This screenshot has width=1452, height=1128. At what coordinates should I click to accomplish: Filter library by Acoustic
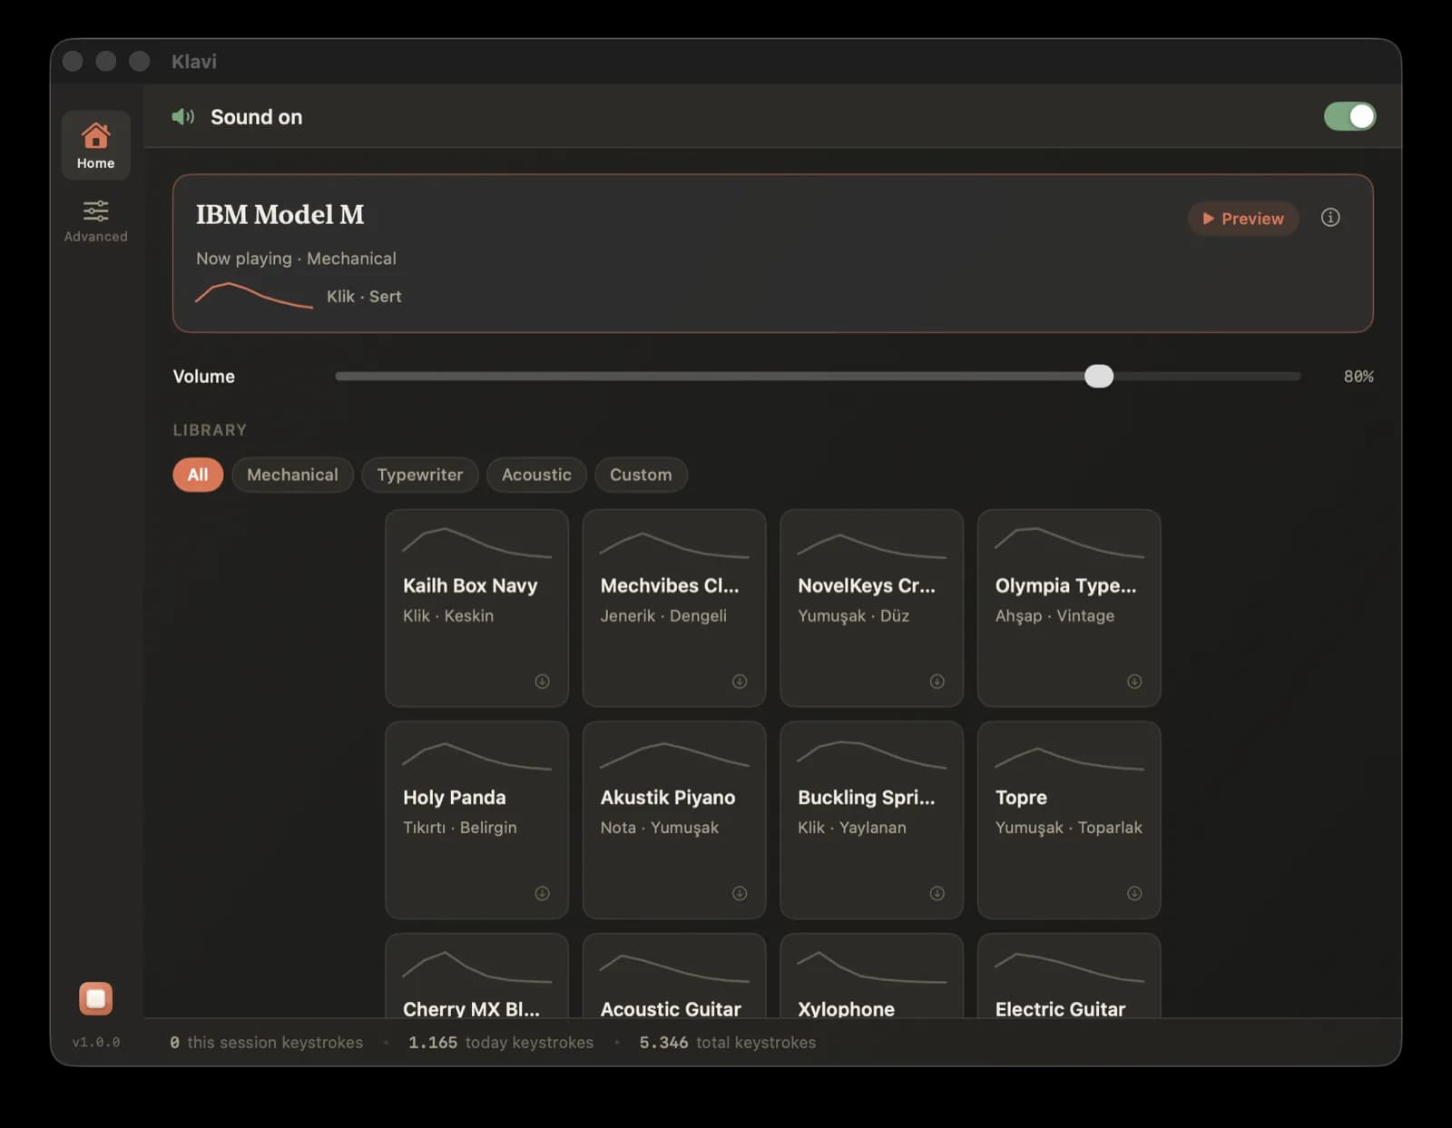click(x=536, y=475)
